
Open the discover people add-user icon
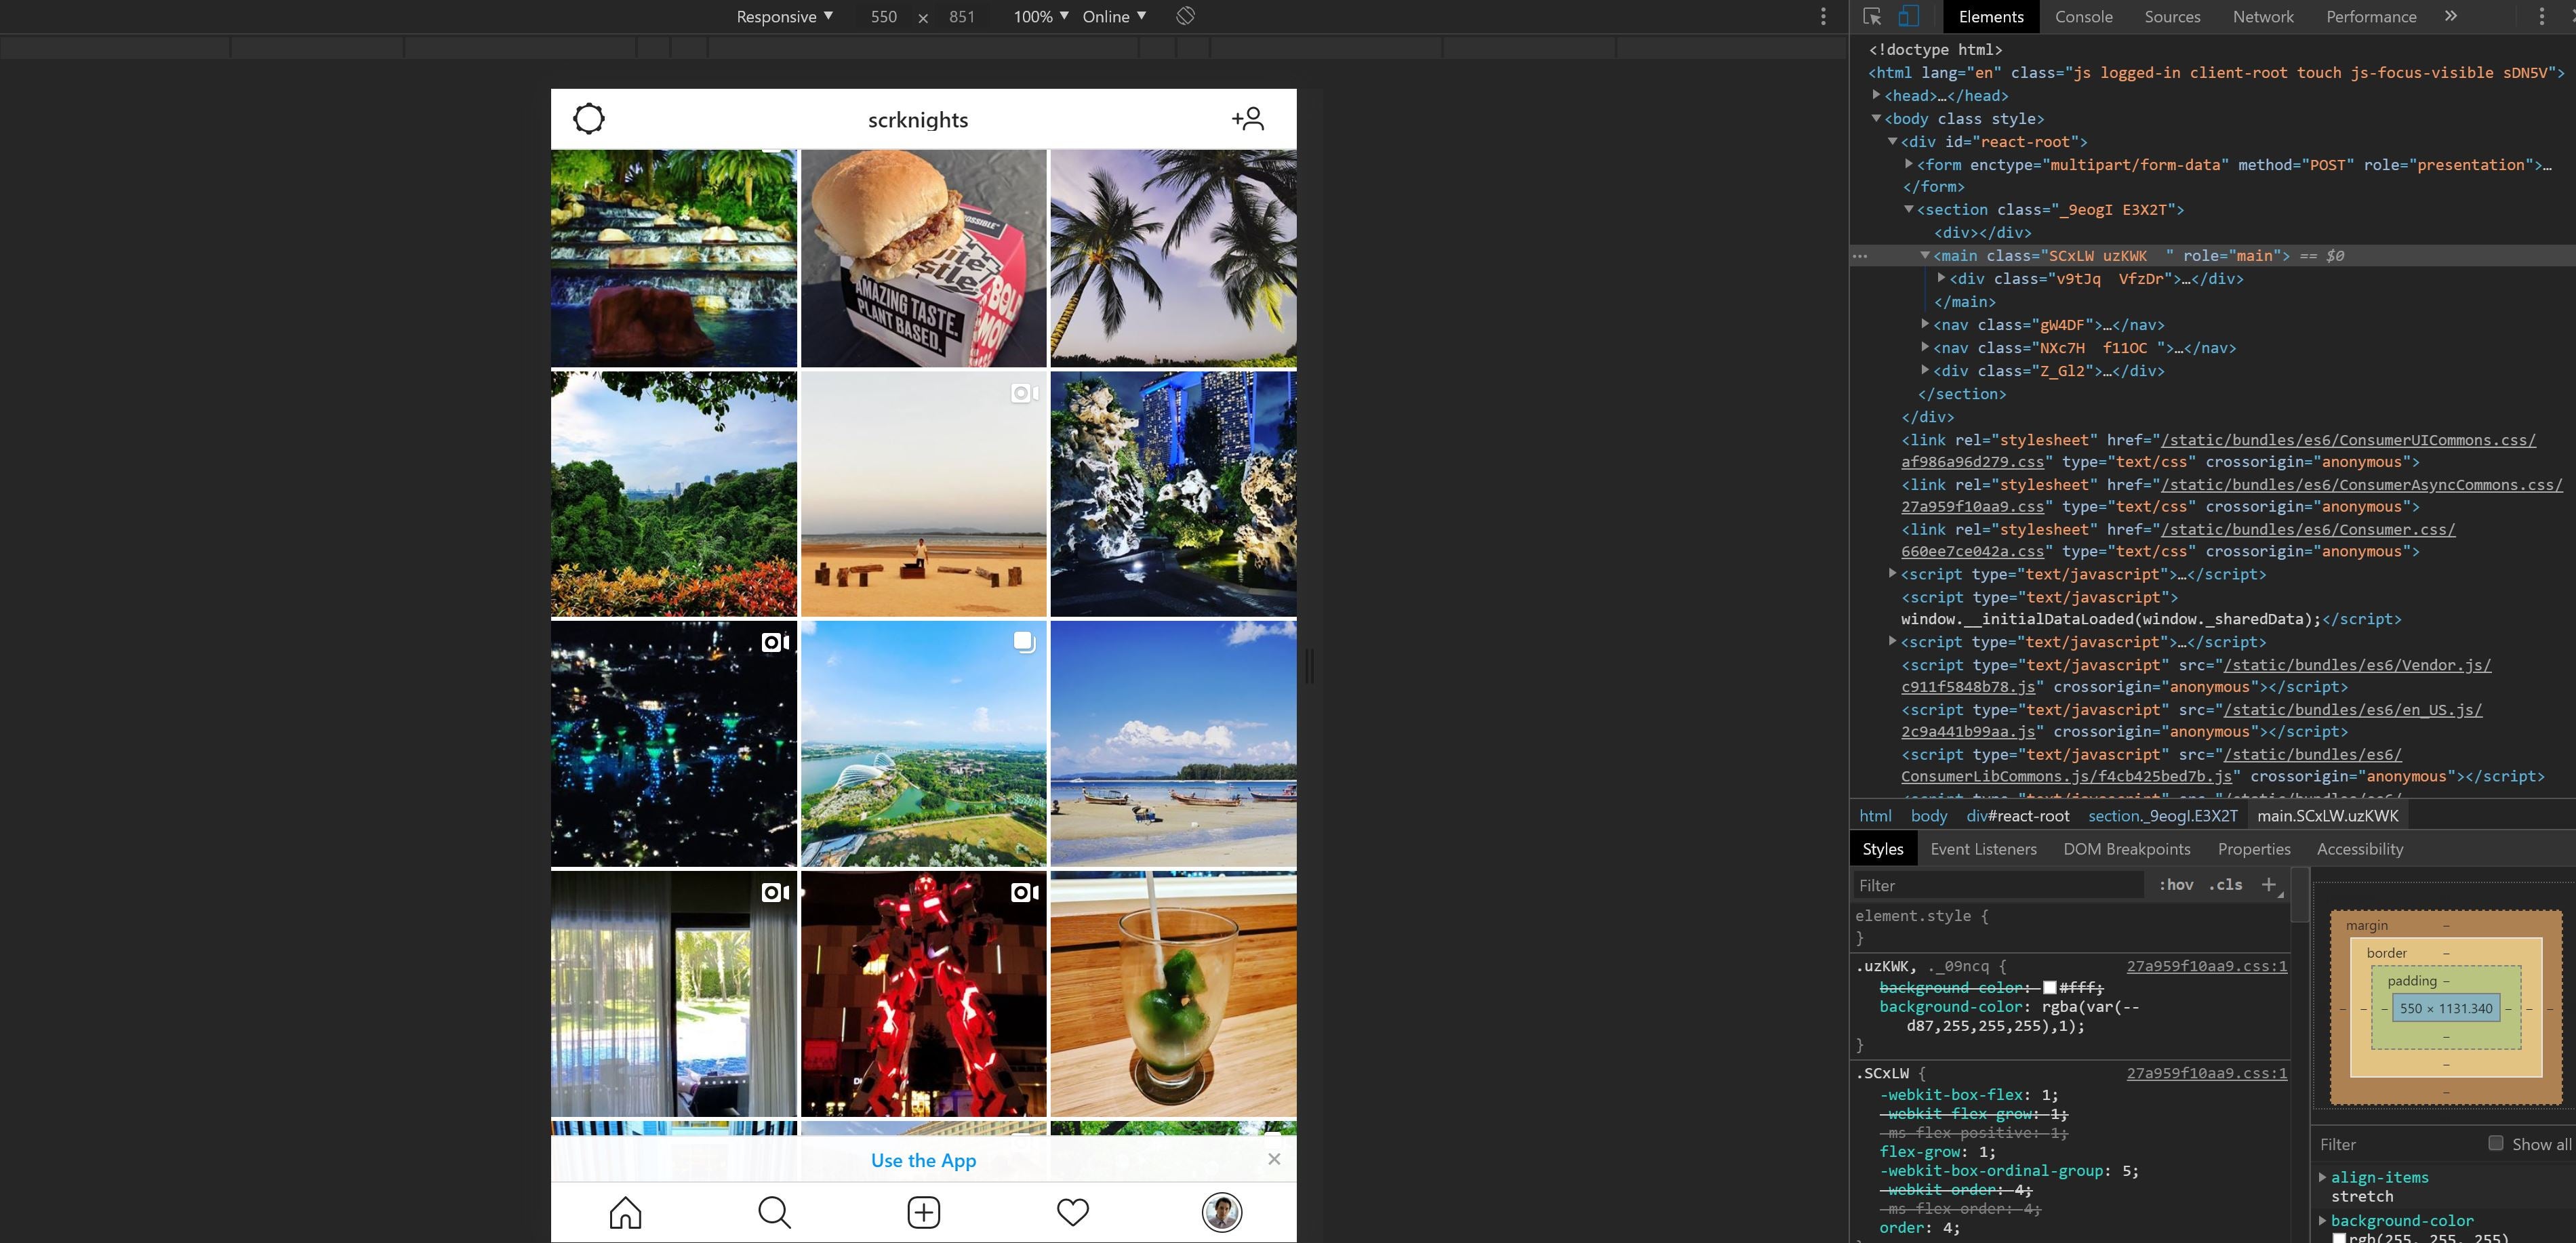point(1247,119)
